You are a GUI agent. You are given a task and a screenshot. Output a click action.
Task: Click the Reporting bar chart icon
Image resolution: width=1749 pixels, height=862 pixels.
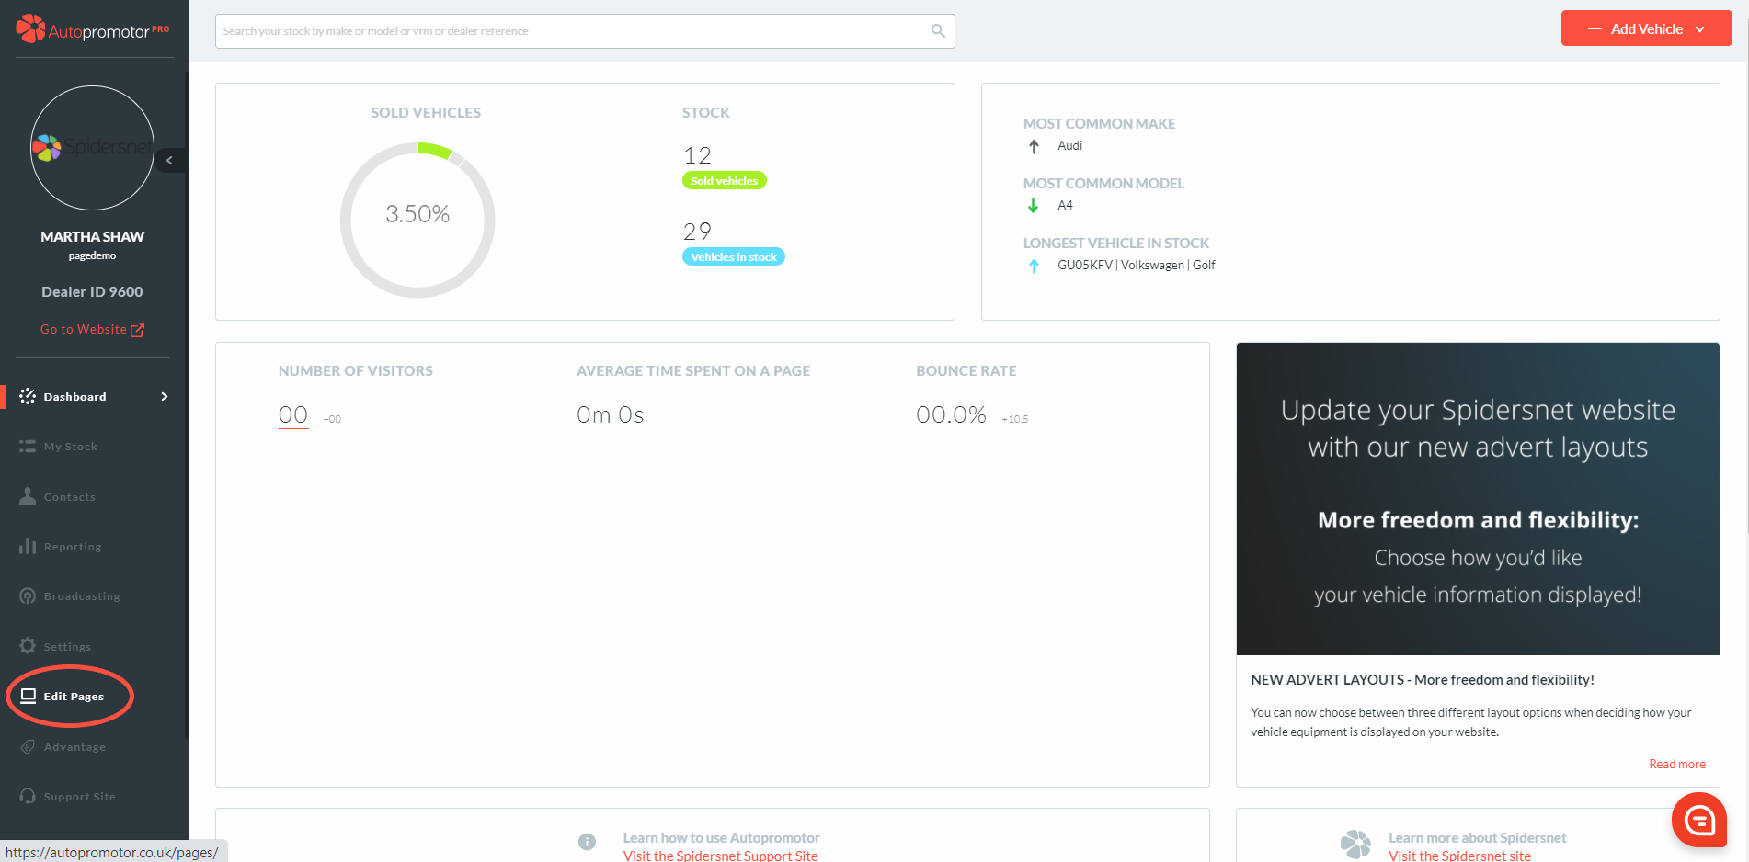(28, 547)
